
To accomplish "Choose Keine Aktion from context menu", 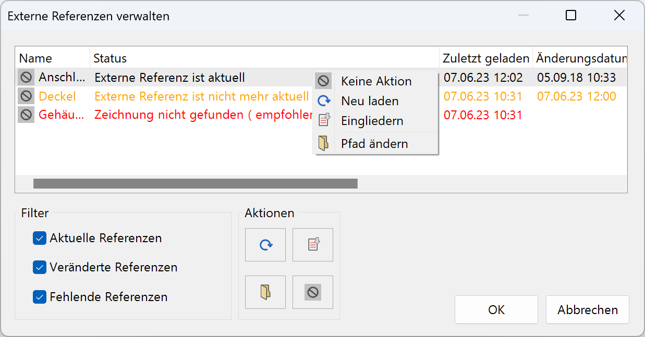I will pyautogui.click(x=376, y=81).
